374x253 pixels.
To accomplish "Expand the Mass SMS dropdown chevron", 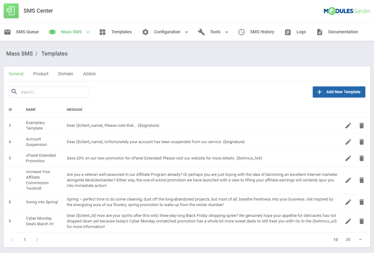I will pyautogui.click(x=88, y=32).
